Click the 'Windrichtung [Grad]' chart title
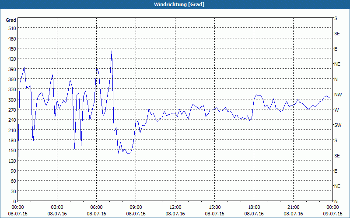 [x=179, y=4]
